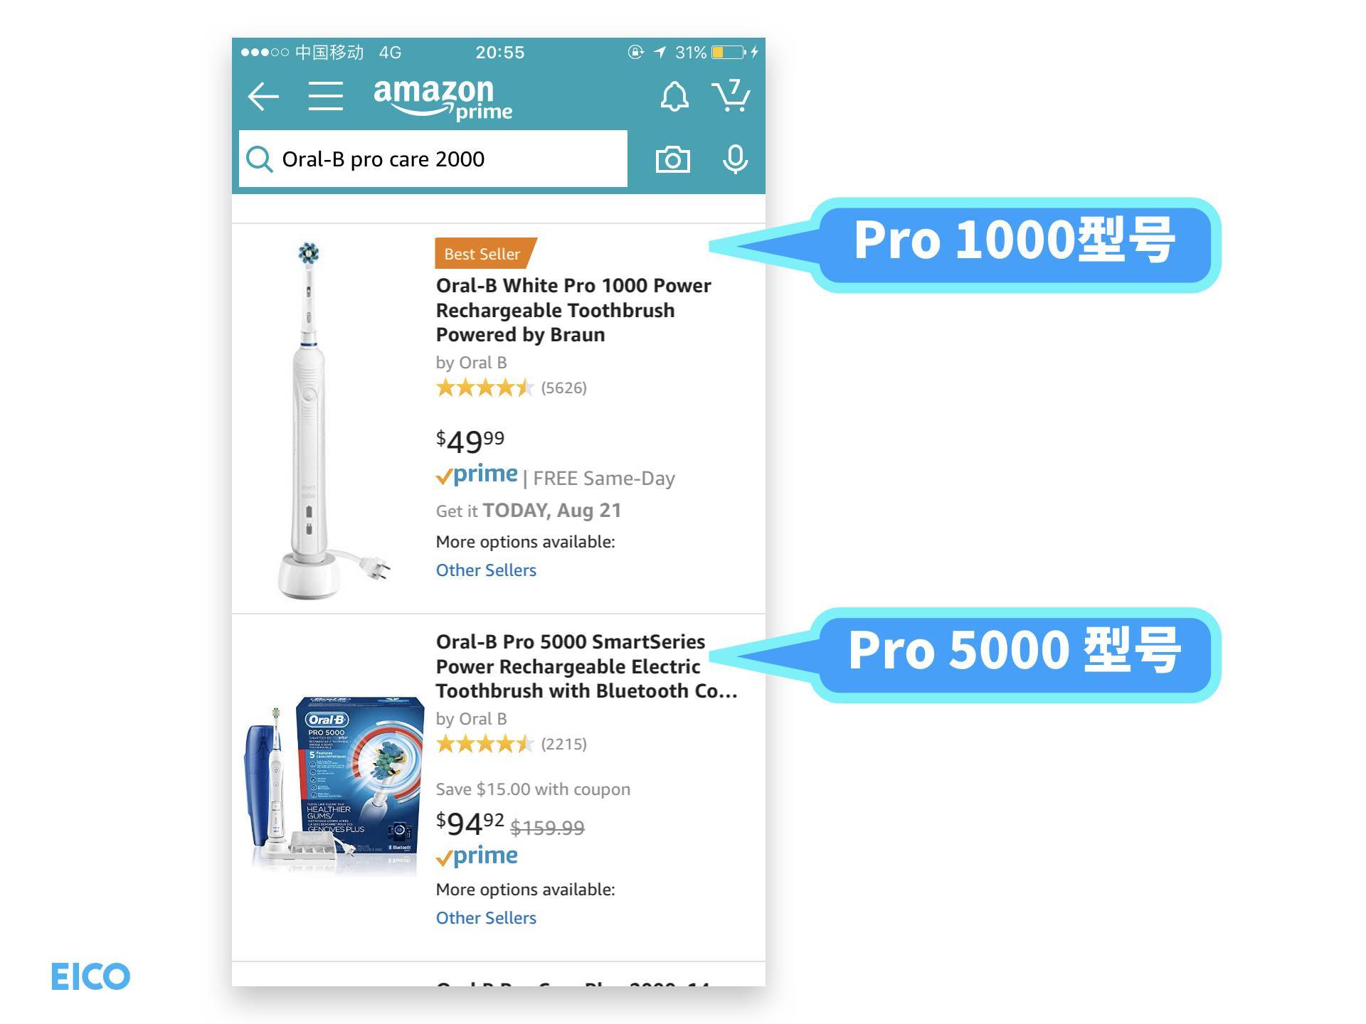
Task: Click the Pro 1000 star rating (5626)
Action: pos(512,388)
